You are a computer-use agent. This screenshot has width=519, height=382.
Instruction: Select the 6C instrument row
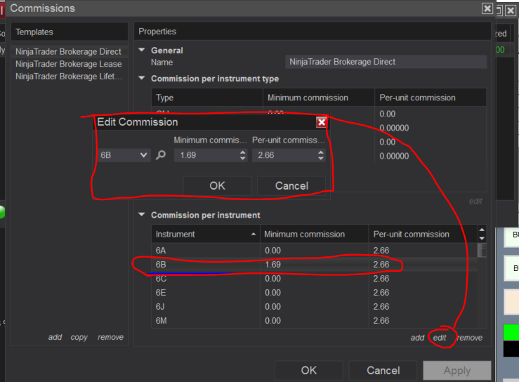point(315,279)
